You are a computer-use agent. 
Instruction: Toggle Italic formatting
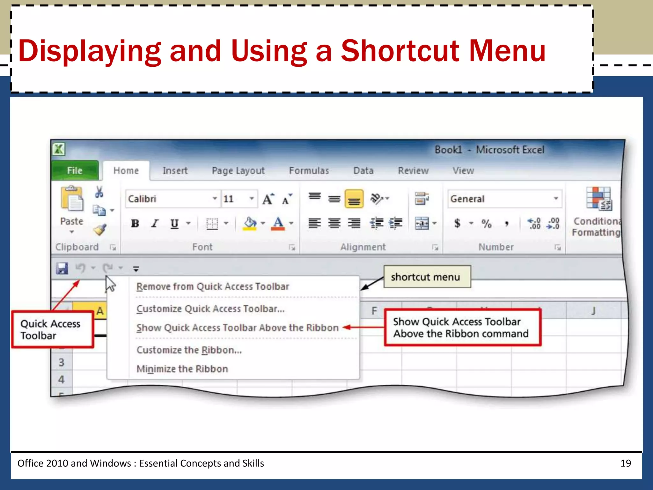point(155,223)
